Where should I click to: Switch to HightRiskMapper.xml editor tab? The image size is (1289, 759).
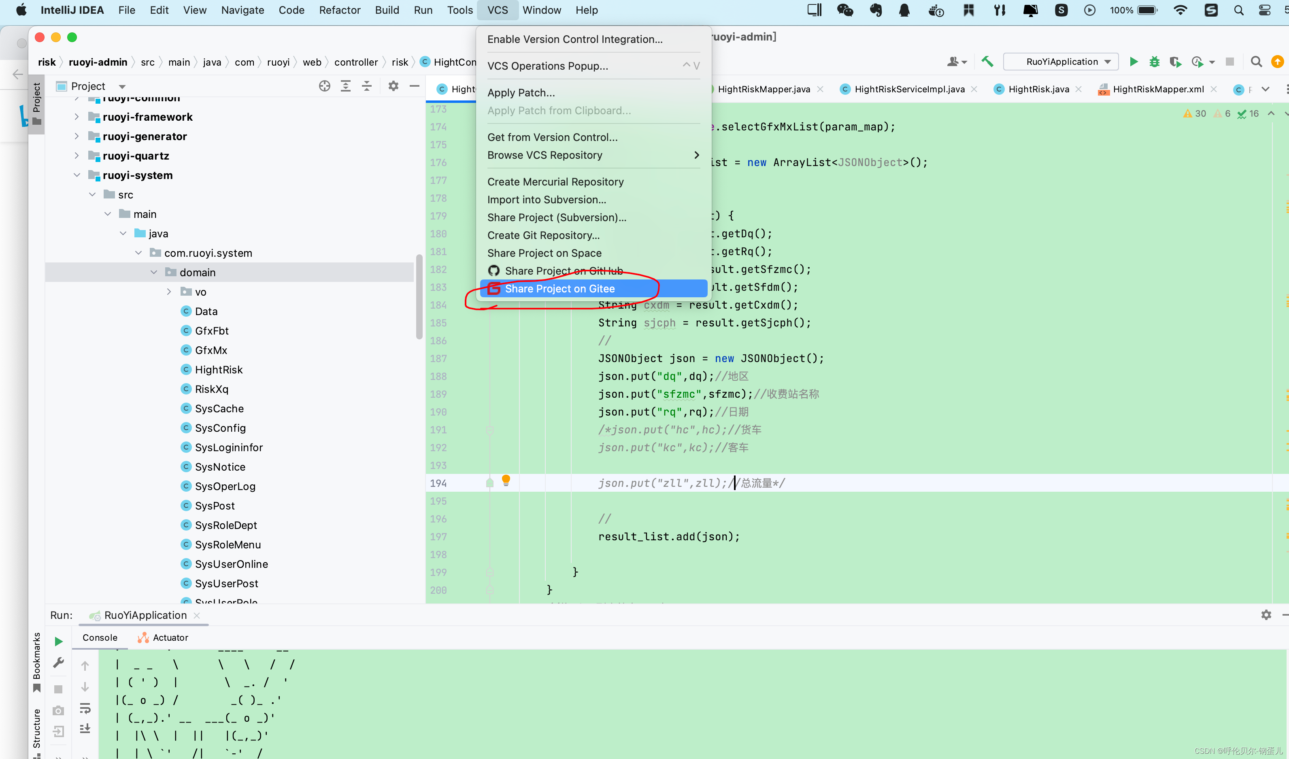point(1157,89)
